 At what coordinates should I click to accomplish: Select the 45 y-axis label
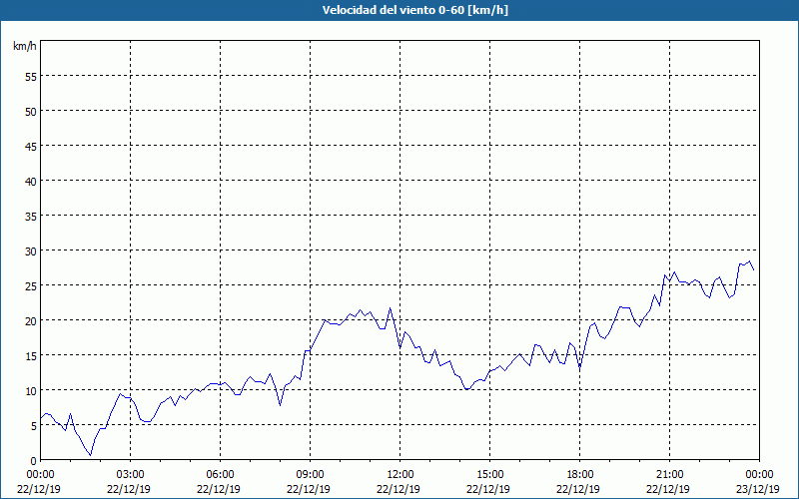tap(31, 146)
